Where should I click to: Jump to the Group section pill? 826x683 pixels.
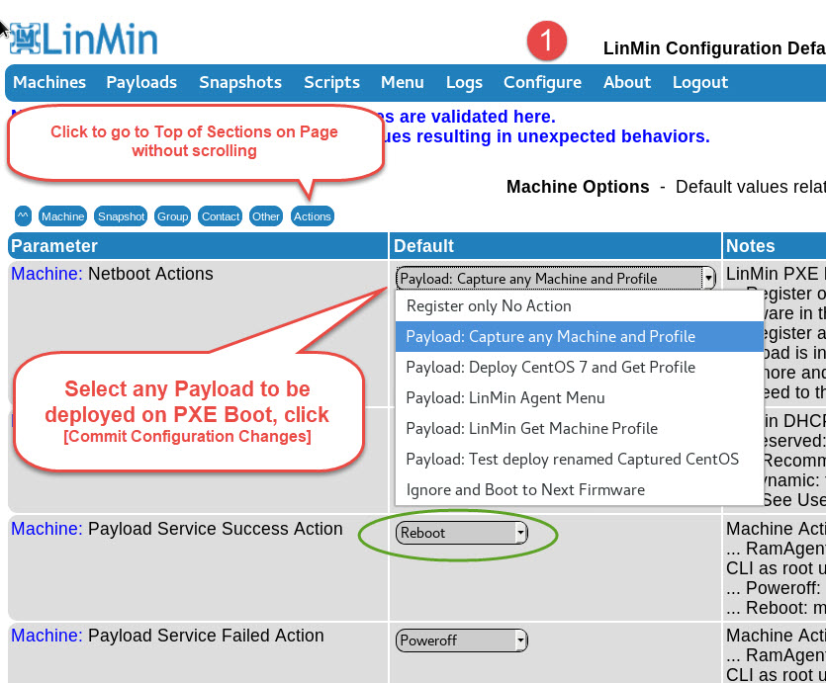coord(172,216)
